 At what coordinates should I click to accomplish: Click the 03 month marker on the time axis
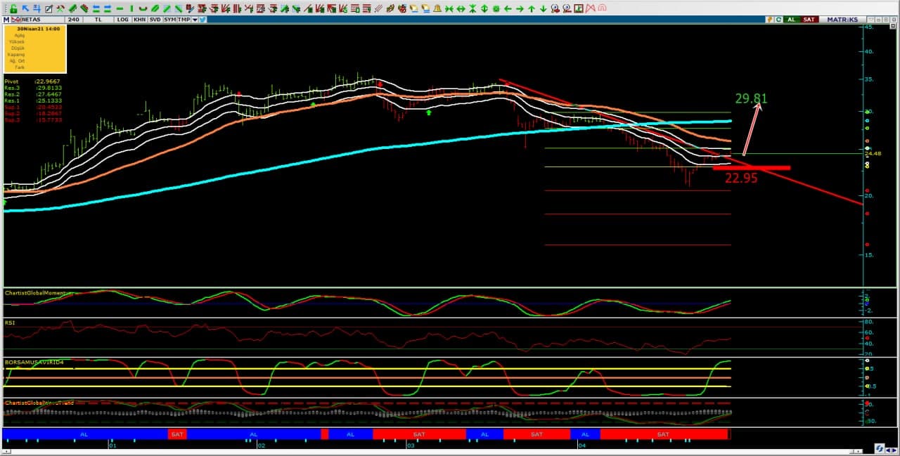click(410, 445)
